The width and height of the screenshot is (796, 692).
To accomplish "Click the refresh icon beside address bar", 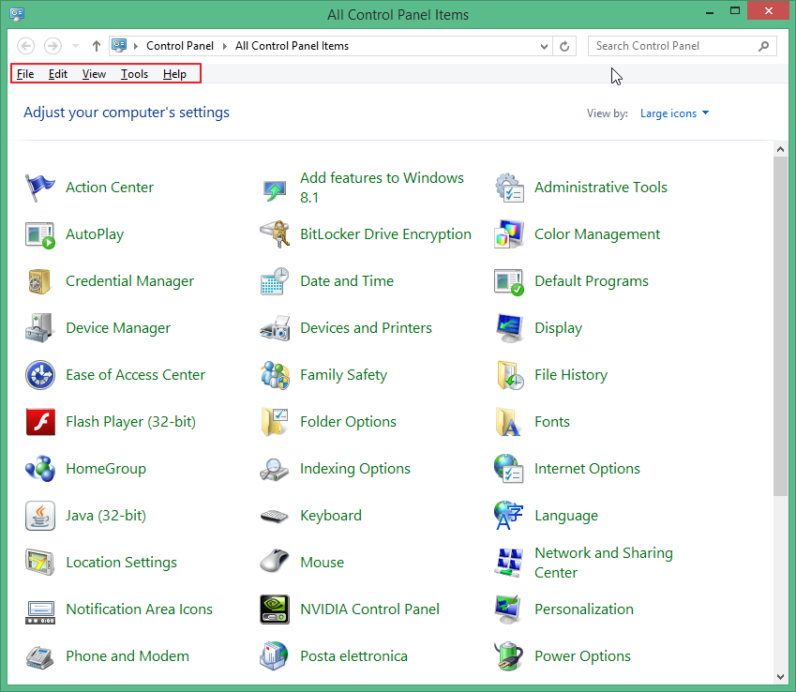I will [564, 46].
